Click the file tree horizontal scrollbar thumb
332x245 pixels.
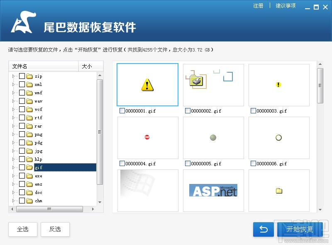[49, 209]
